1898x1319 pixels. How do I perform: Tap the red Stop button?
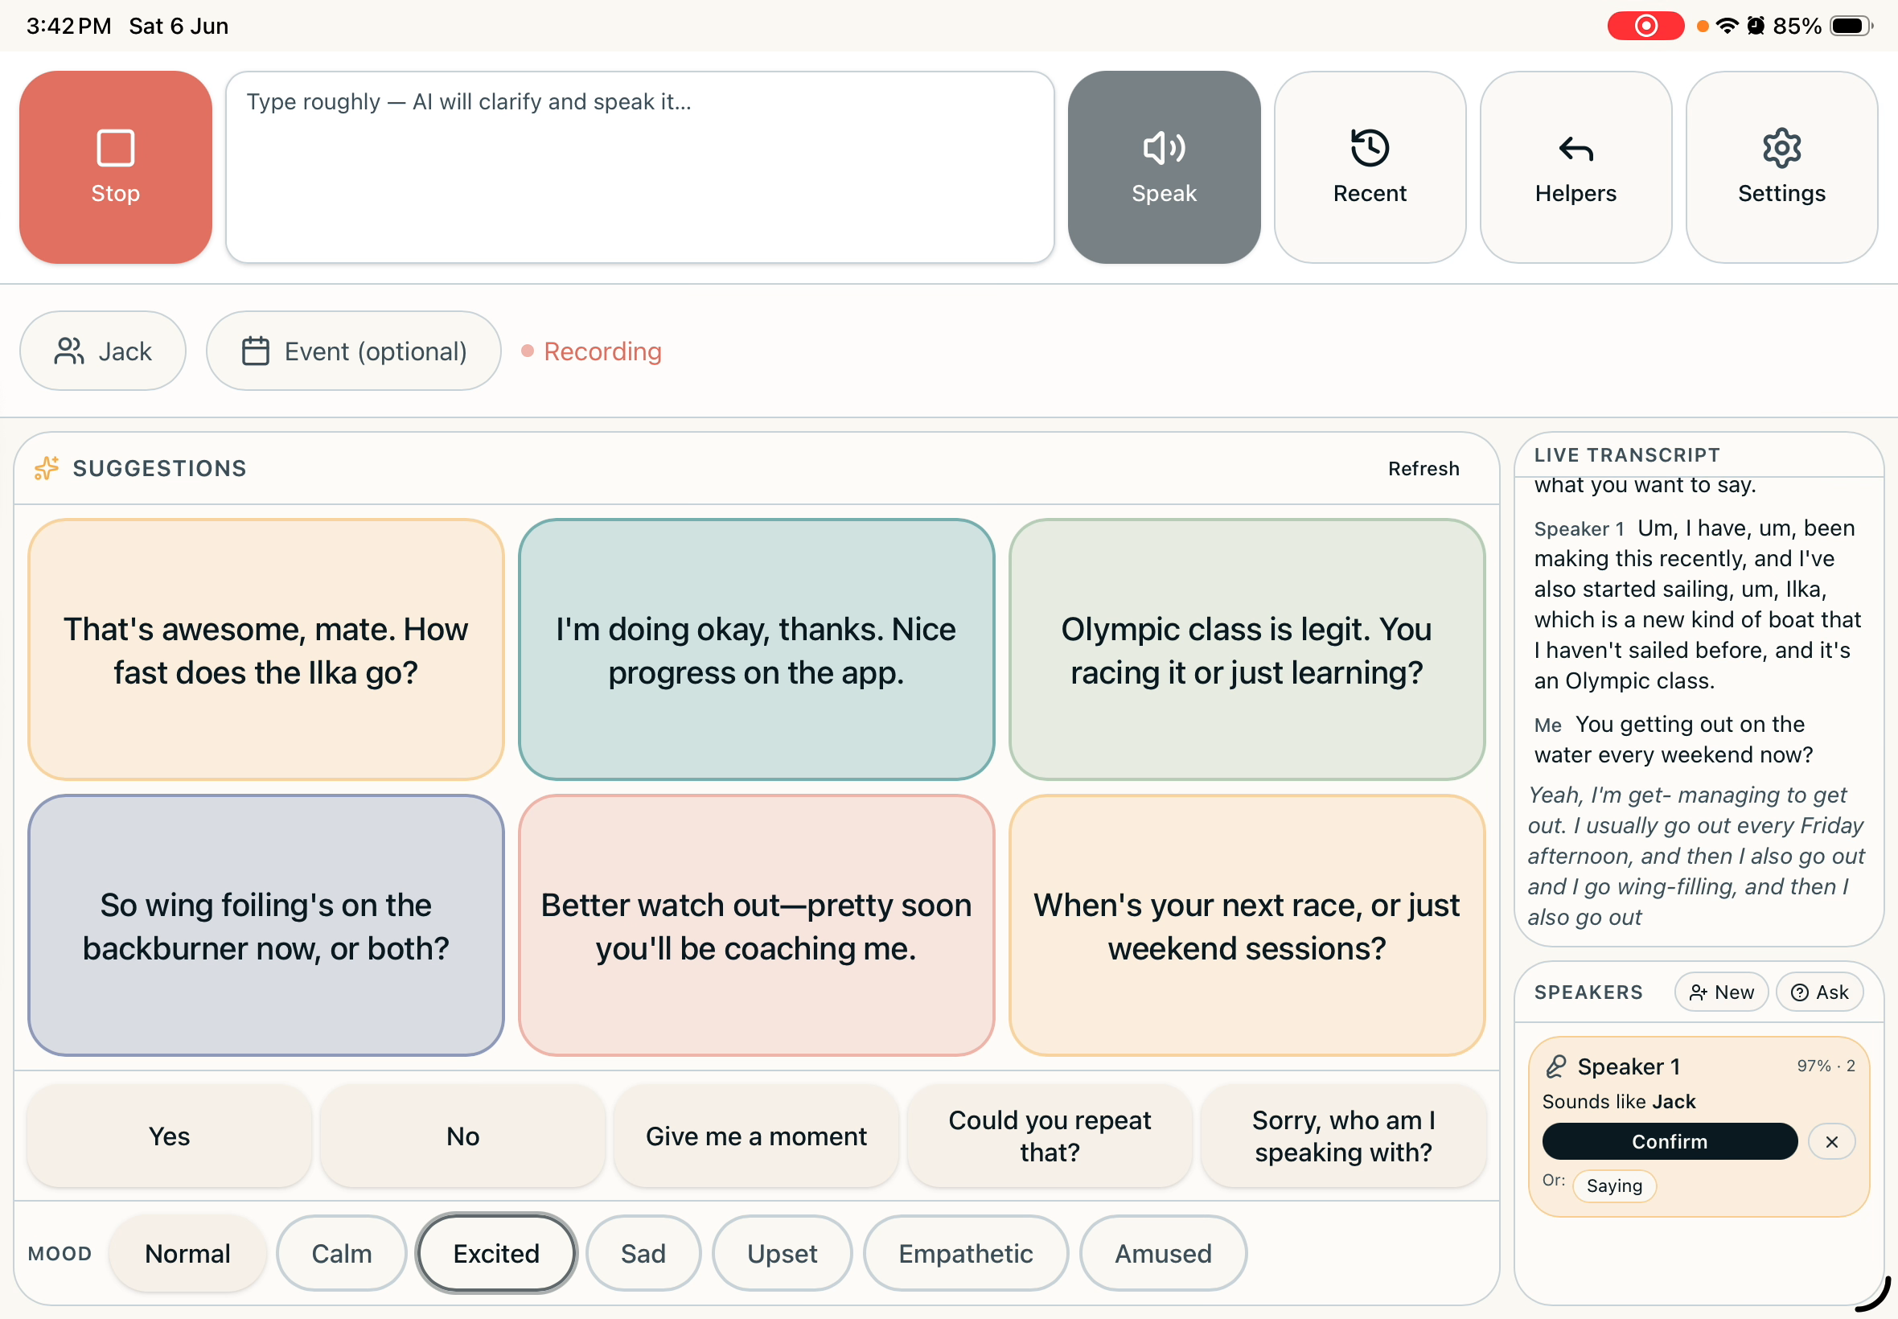115,167
